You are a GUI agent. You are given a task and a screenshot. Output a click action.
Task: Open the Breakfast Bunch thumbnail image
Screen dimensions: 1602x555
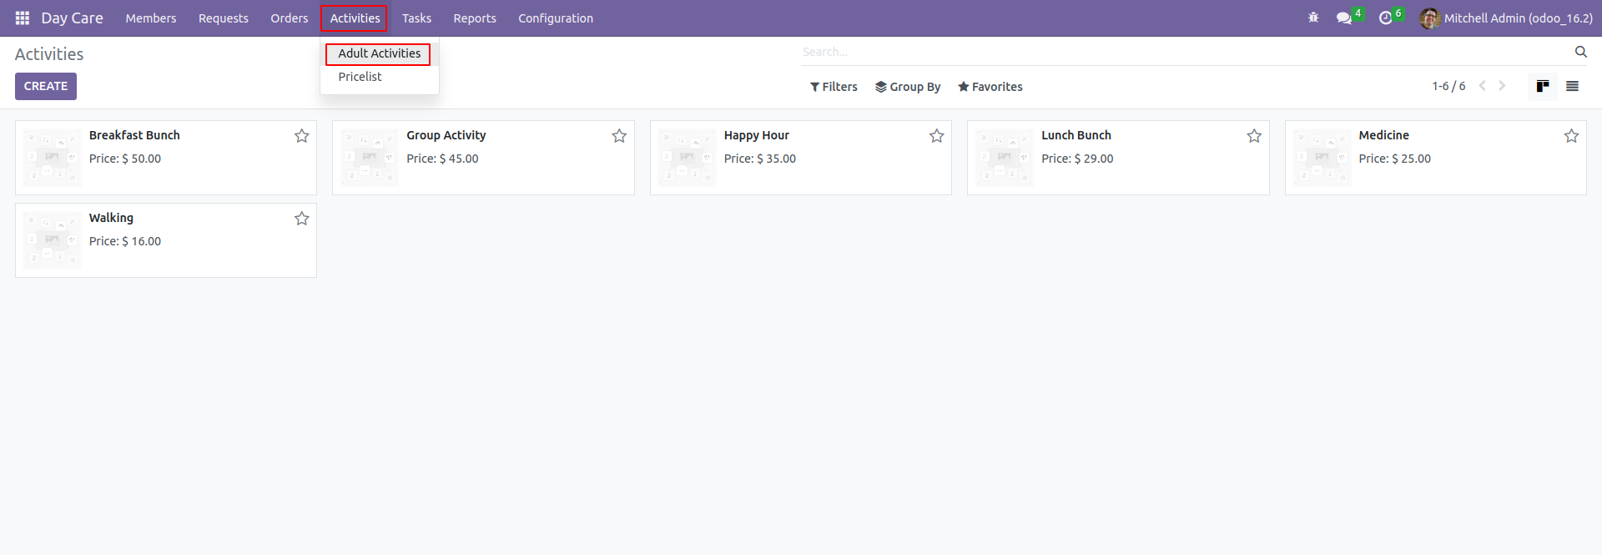click(x=53, y=158)
